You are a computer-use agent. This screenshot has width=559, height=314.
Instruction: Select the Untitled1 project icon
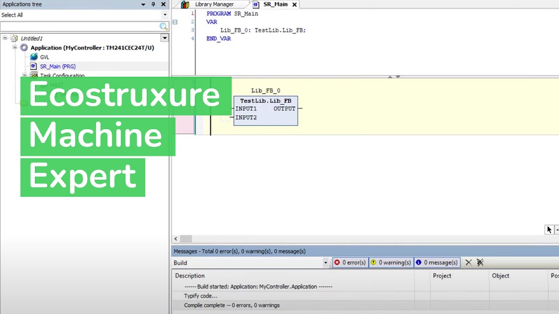tap(14, 38)
